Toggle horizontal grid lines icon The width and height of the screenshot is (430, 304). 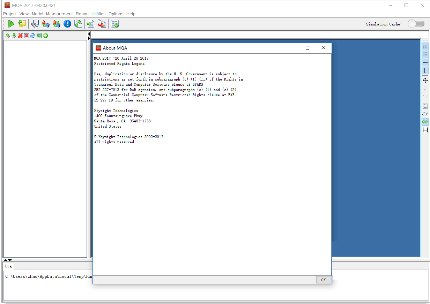425,54
